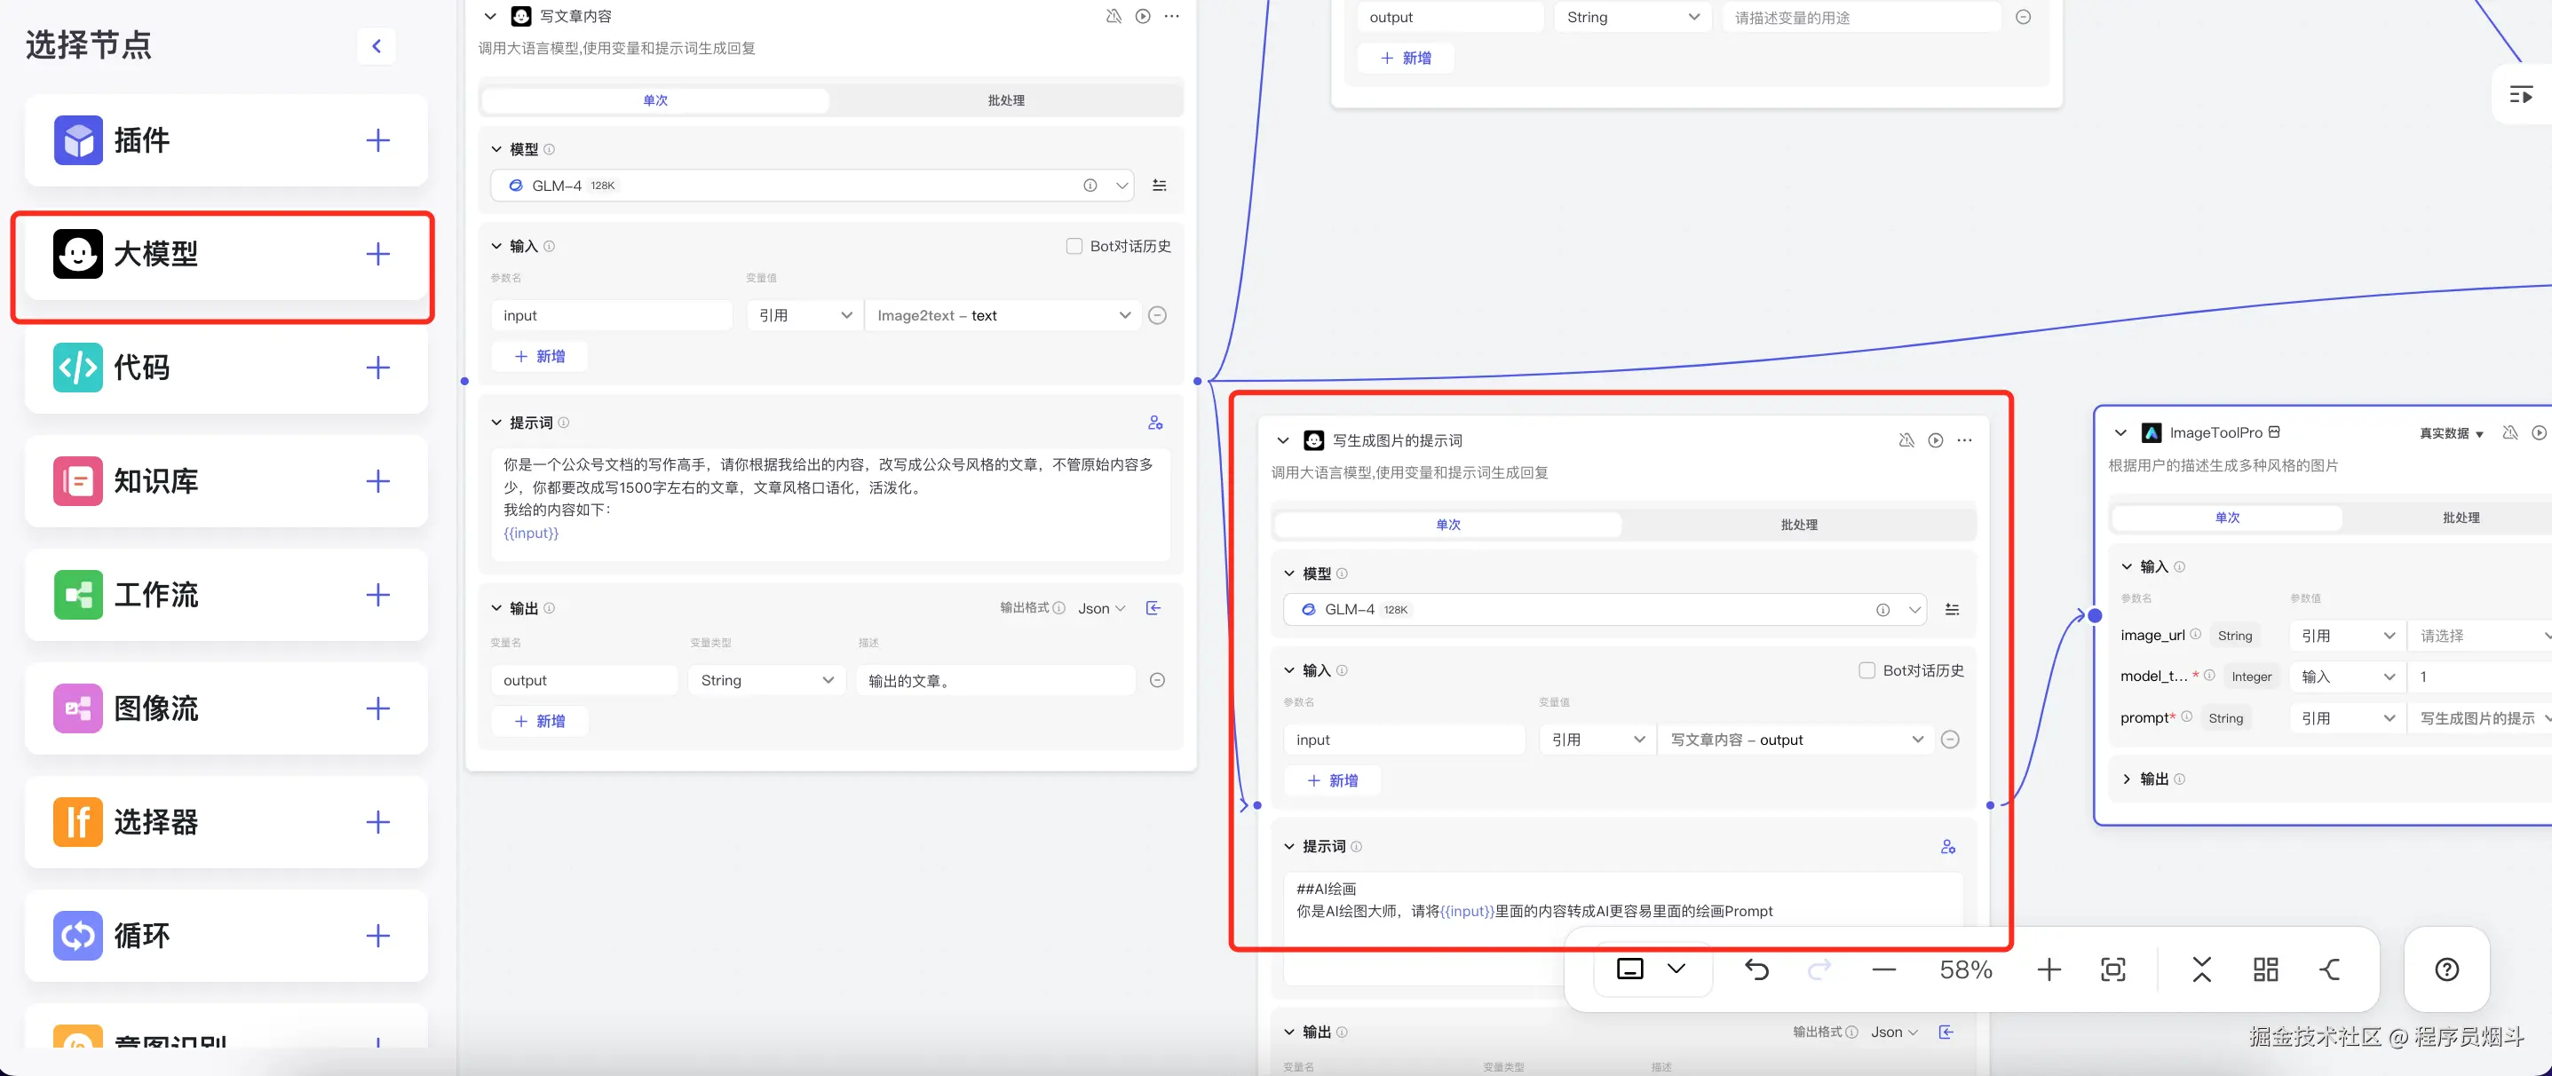Add a 知识库 knowledge base node
Screen dimensions: 2552x1076
[377, 481]
